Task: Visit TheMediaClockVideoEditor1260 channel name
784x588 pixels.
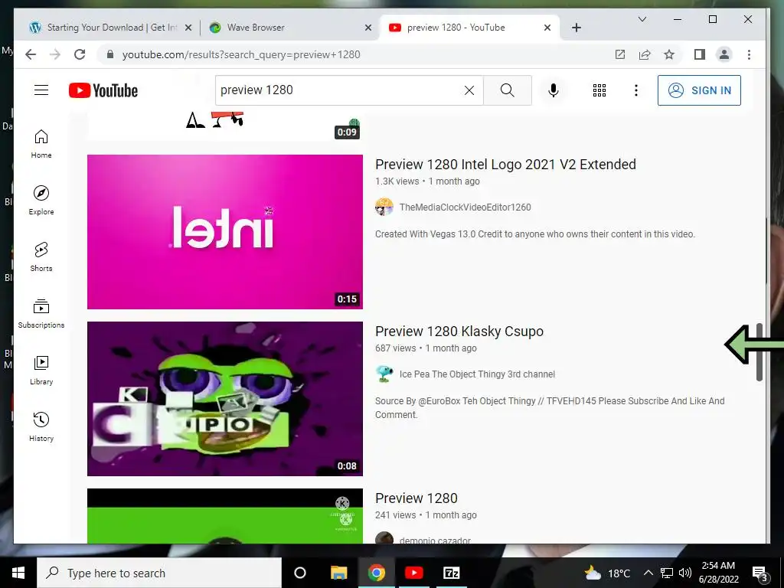Action: 465,207
